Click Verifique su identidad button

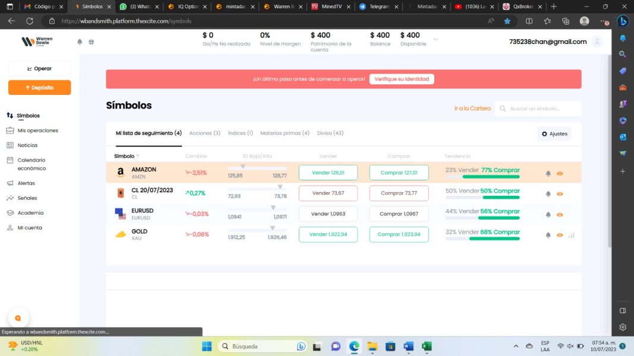(x=402, y=79)
